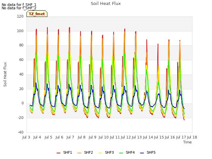Viewport: 212px width, 159px height.
Task: Click the Jul 8 x-axis tick label
Action: tap(81, 137)
